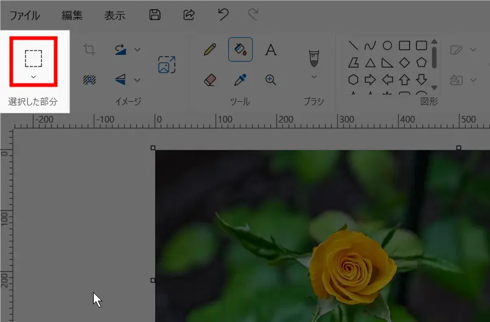Open the 表示 menu

(x=114, y=15)
